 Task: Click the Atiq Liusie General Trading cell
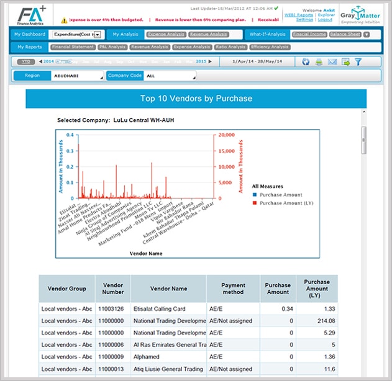pyautogui.click(x=168, y=369)
